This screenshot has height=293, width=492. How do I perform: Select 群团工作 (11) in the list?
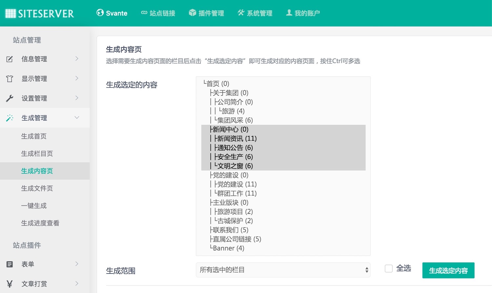point(283,193)
